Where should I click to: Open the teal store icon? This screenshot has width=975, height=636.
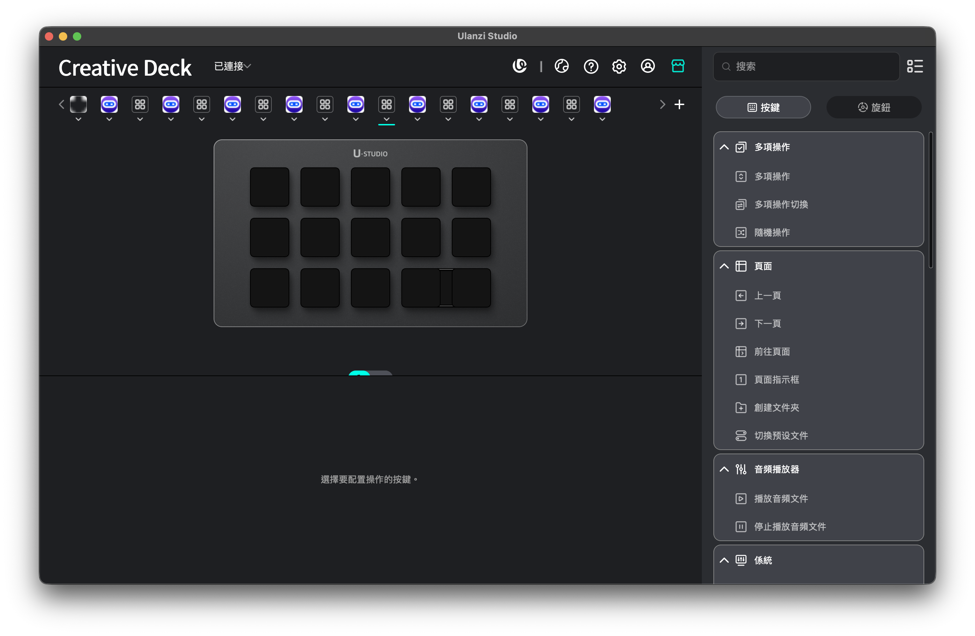(x=678, y=65)
